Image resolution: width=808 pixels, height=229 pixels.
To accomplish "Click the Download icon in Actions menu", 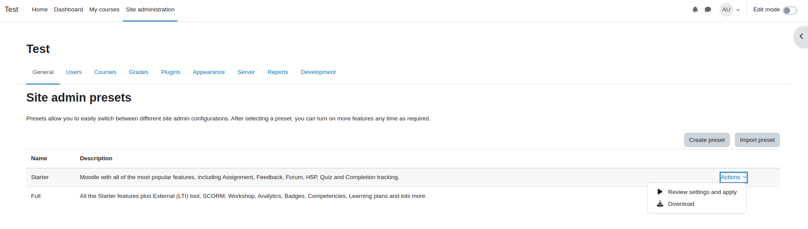I will [x=660, y=204].
